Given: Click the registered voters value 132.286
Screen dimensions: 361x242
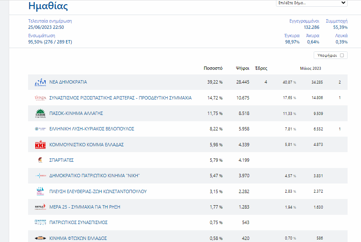Looking at the screenshot, I should coord(312,27).
